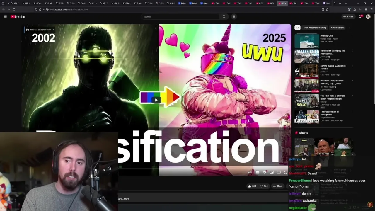Screen dimensions: 375x211
Task: Open The White House channel name
Action: point(328,87)
